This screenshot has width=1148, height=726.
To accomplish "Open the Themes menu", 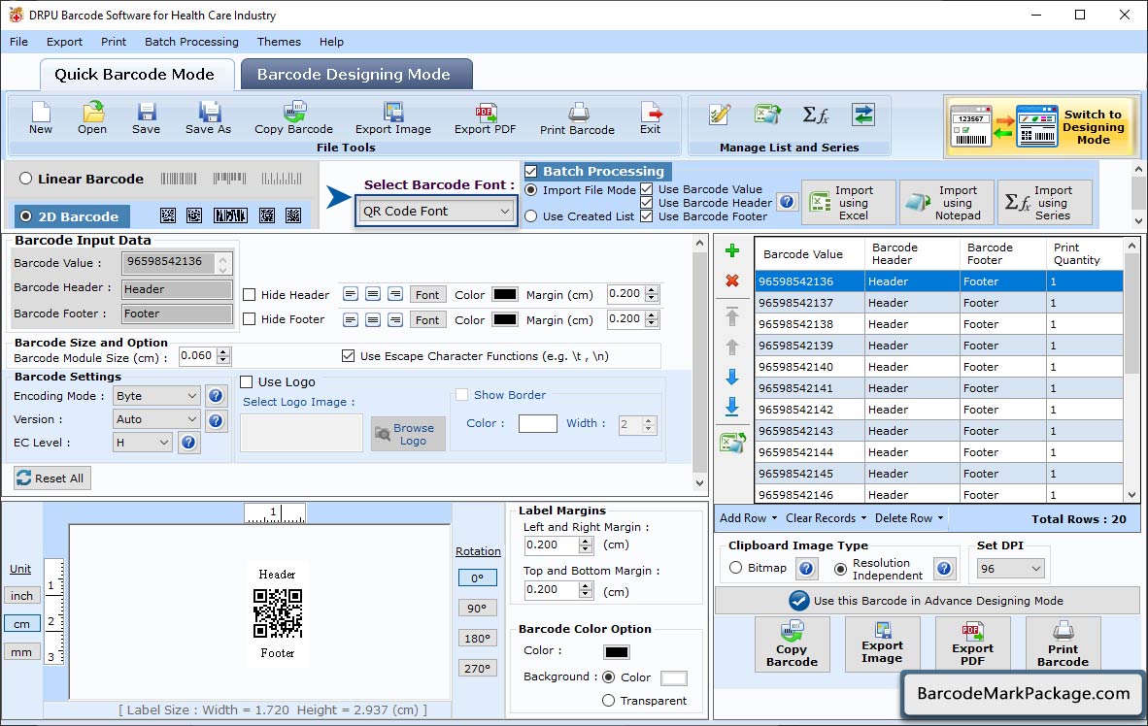I will (279, 42).
